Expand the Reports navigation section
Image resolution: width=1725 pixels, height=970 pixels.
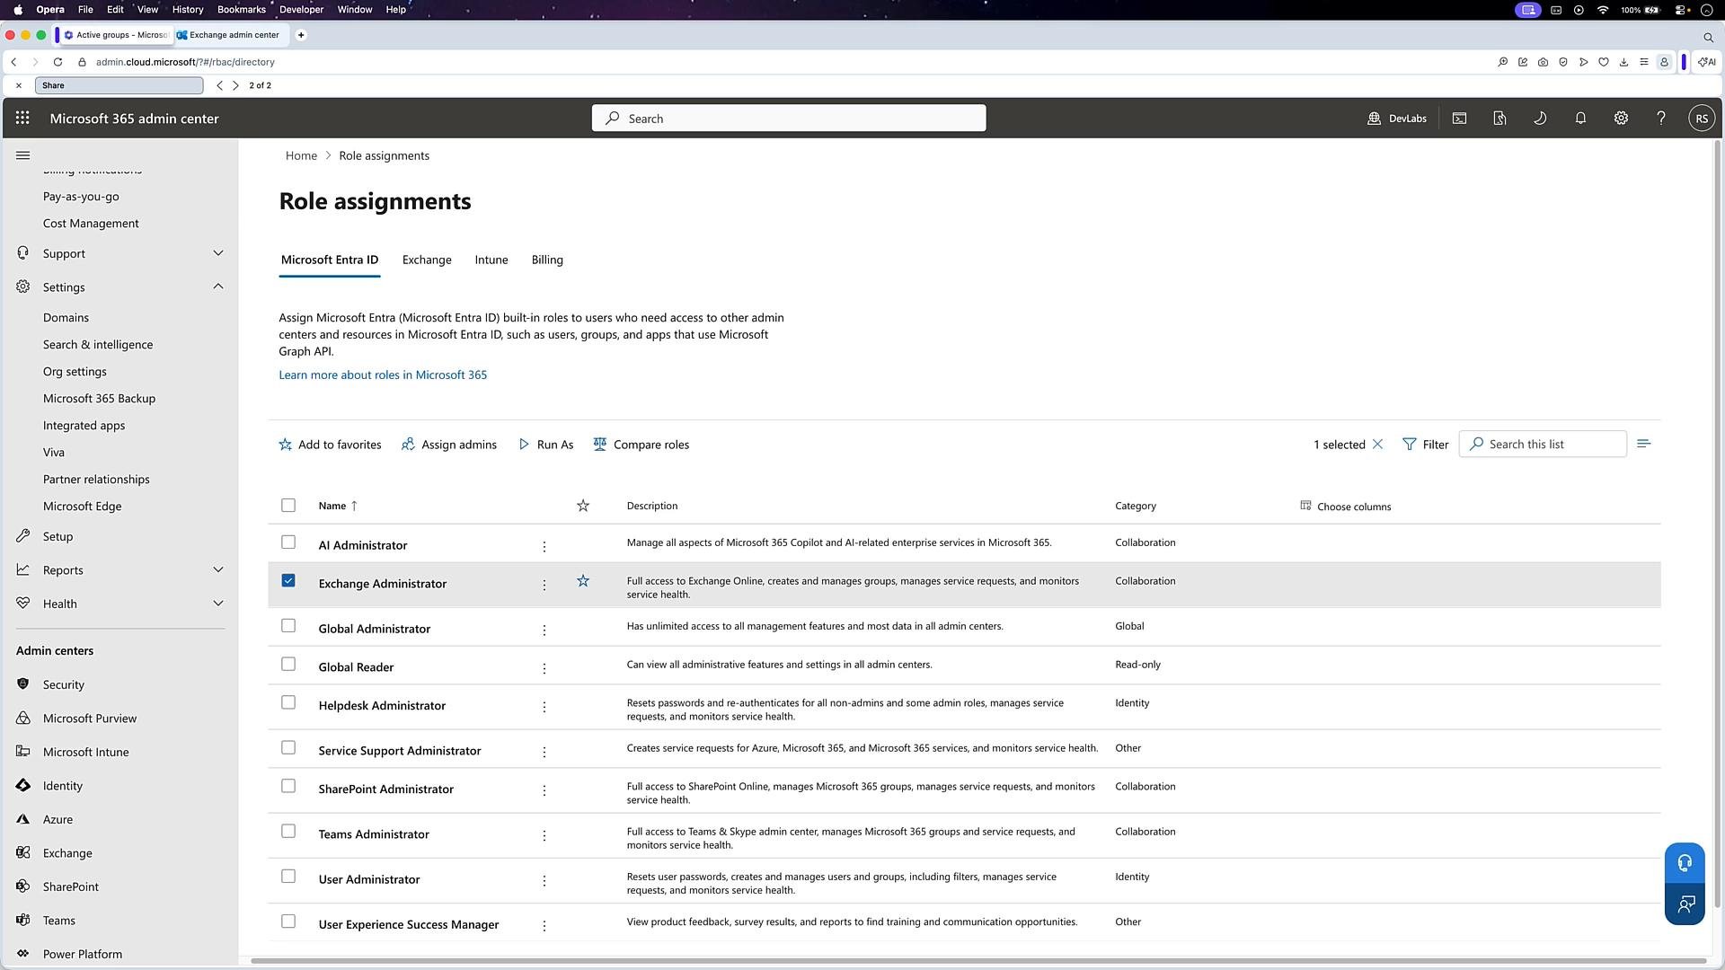tap(218, 569)
